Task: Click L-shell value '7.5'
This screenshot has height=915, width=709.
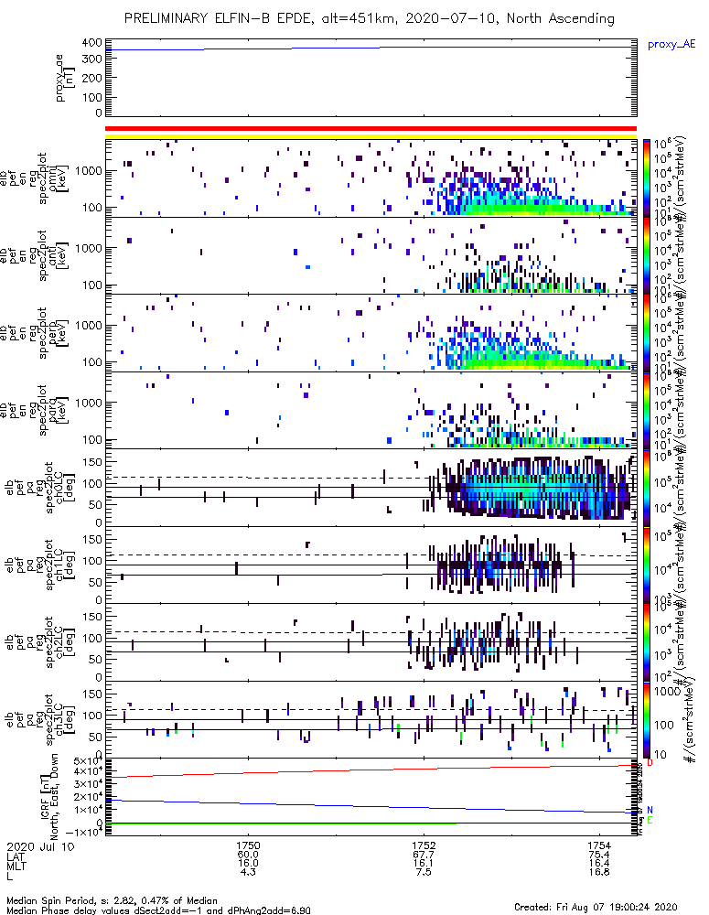Action: point(424,872)
